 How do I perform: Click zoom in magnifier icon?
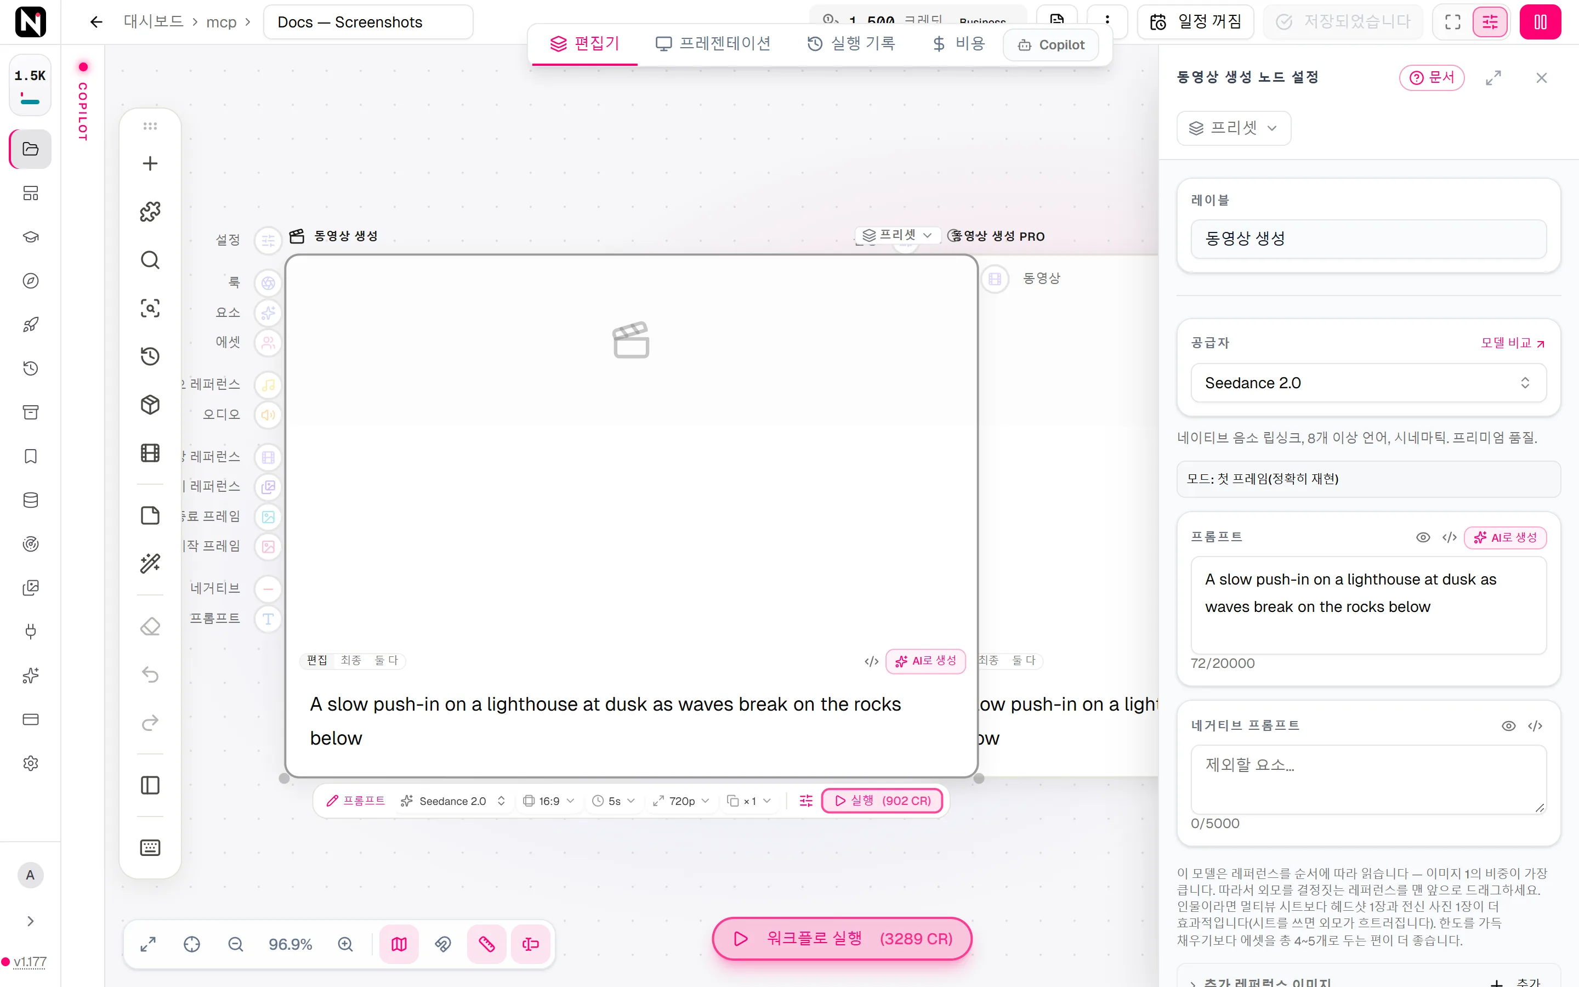click(x=345, y=944)
